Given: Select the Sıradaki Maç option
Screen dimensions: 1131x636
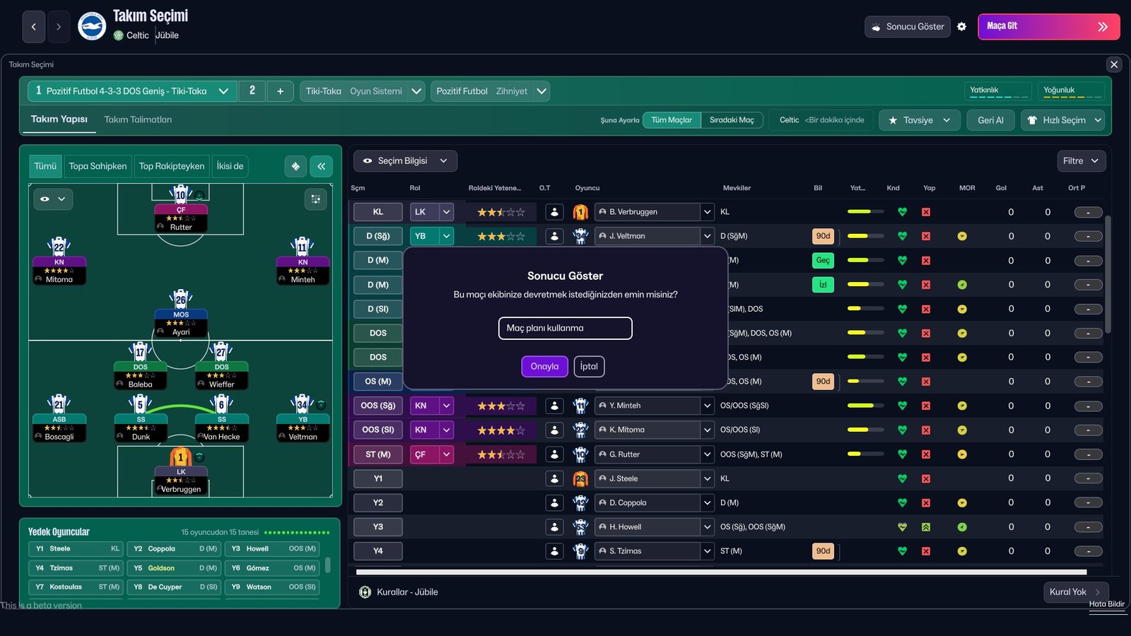Looking at the screenshot, I should (x=732, y=119).
